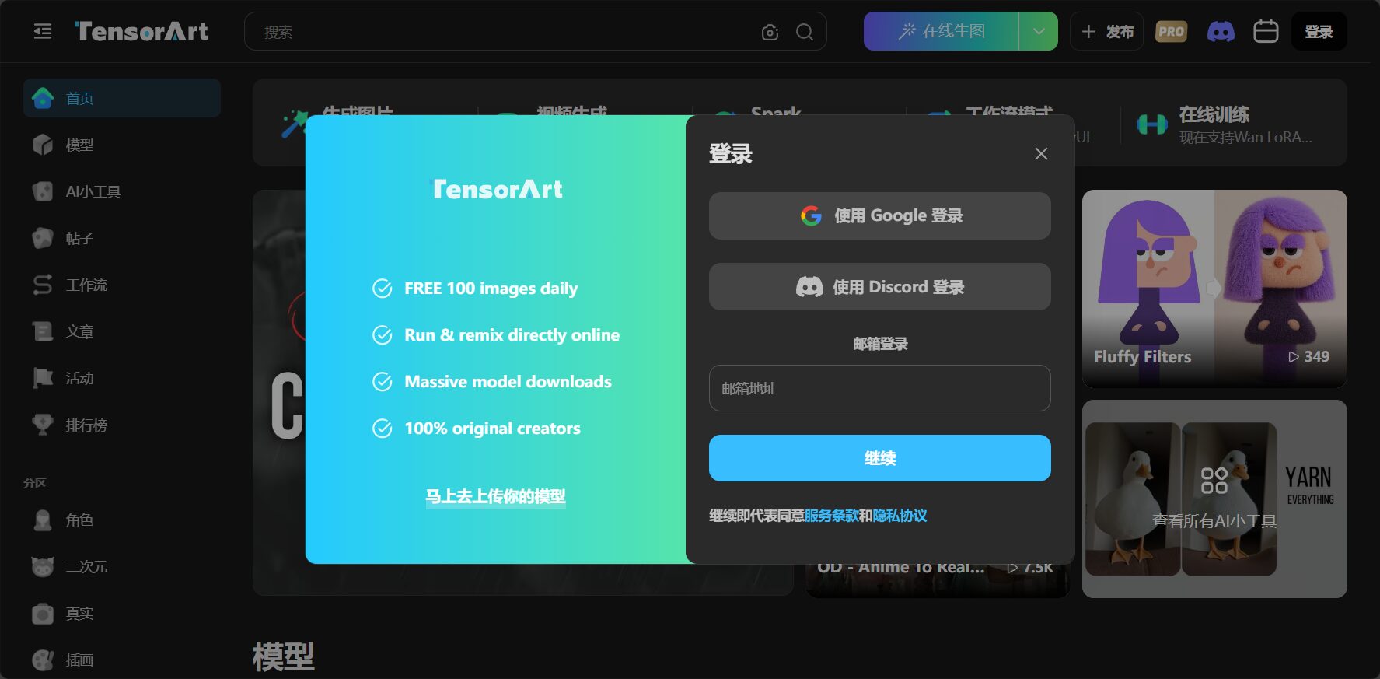1380x679 pixels.
Task: Select the 二次元 category
Action: (x=122, y=566)
